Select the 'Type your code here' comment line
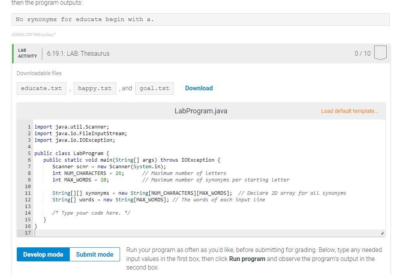This screenshot has width=398, height=275. (92, 213)
